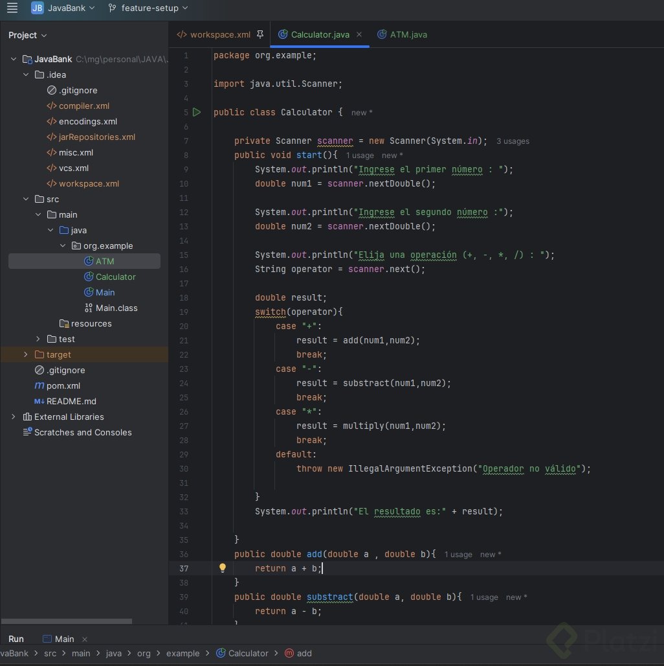
Task: Click the JB project icon badge
Action: pyautogui.click(x=38, y=8)
